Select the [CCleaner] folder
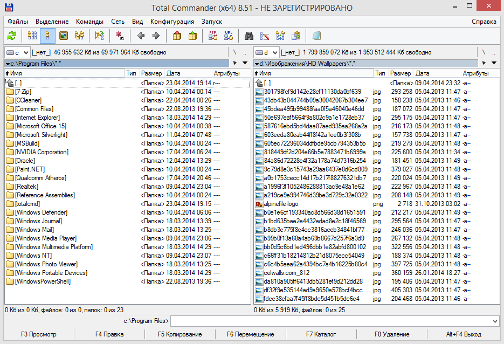Image resolution: width=504 pixels, height=344 pixels. 128,100
